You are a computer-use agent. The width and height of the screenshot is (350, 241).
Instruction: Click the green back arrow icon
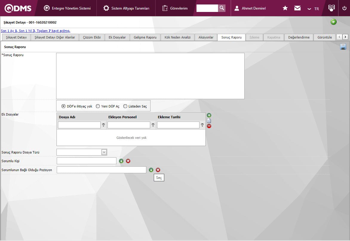tap(334, 22)
